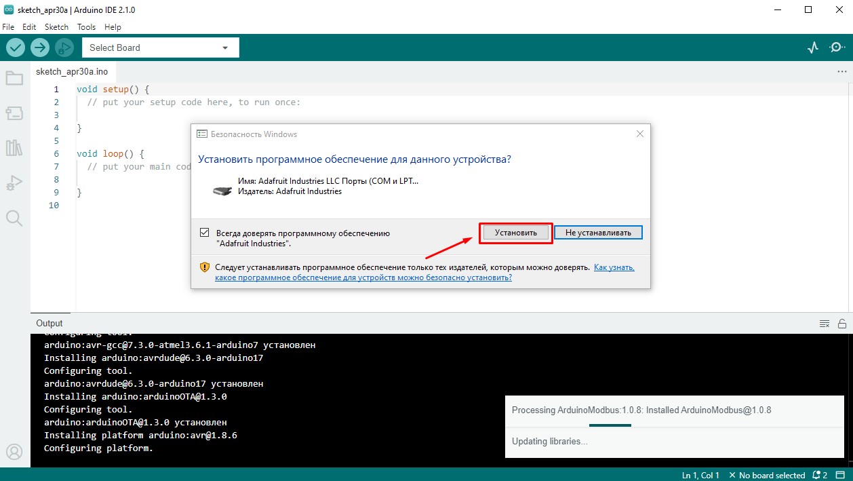853x481 pixels.
Task: Clear the Output panel
Action: (x=825, y=324)
